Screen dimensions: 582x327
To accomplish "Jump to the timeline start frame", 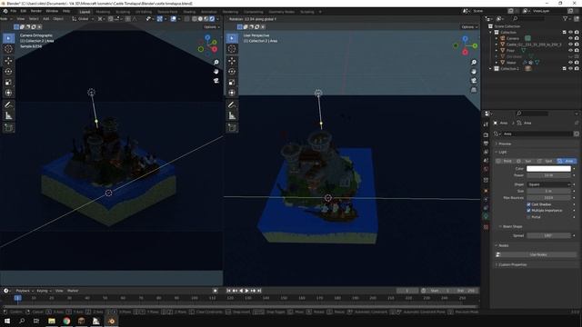I will [x=229, y=291].
